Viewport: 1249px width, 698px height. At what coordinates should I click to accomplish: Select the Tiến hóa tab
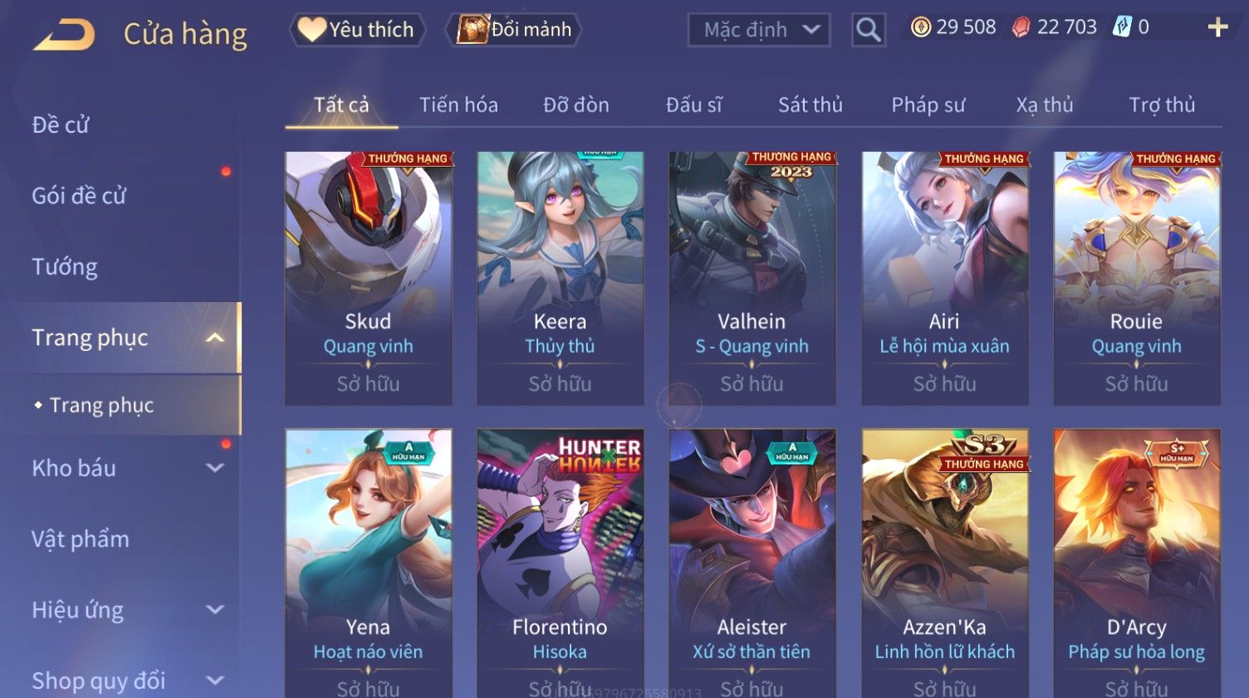(458, 105)
